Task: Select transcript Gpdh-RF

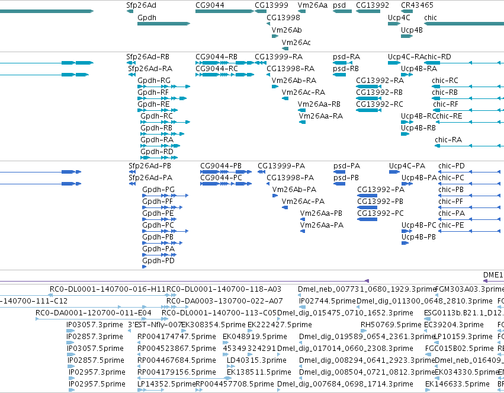Action: [153, 92]
